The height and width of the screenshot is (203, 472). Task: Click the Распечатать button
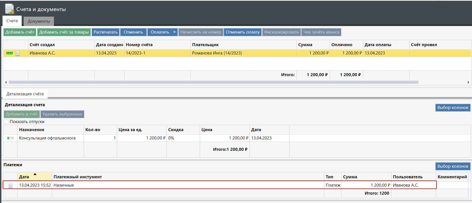[105, 32]
